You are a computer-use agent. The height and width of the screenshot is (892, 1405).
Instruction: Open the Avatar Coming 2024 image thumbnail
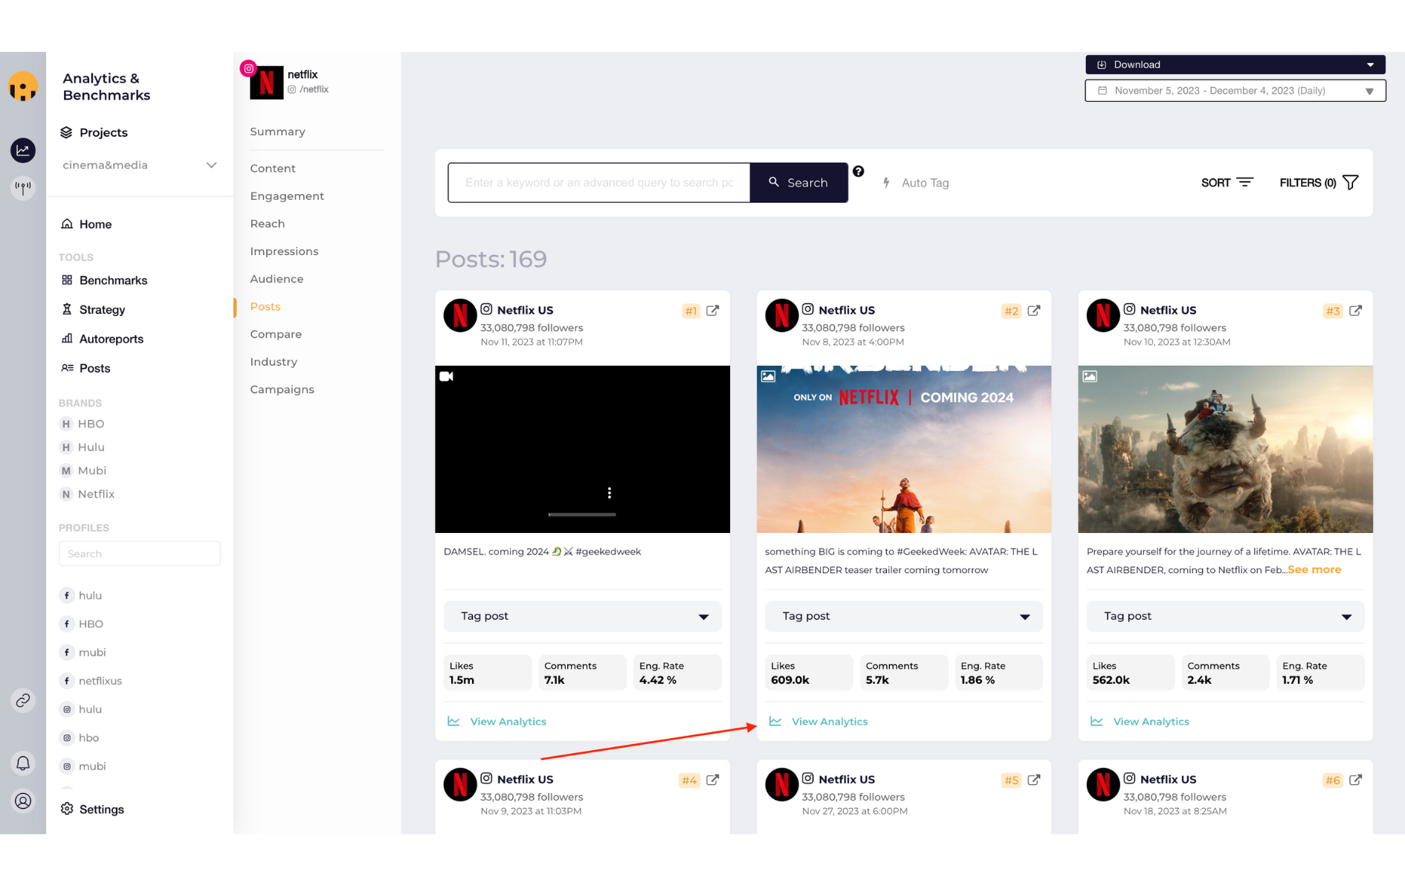[904, 449]
